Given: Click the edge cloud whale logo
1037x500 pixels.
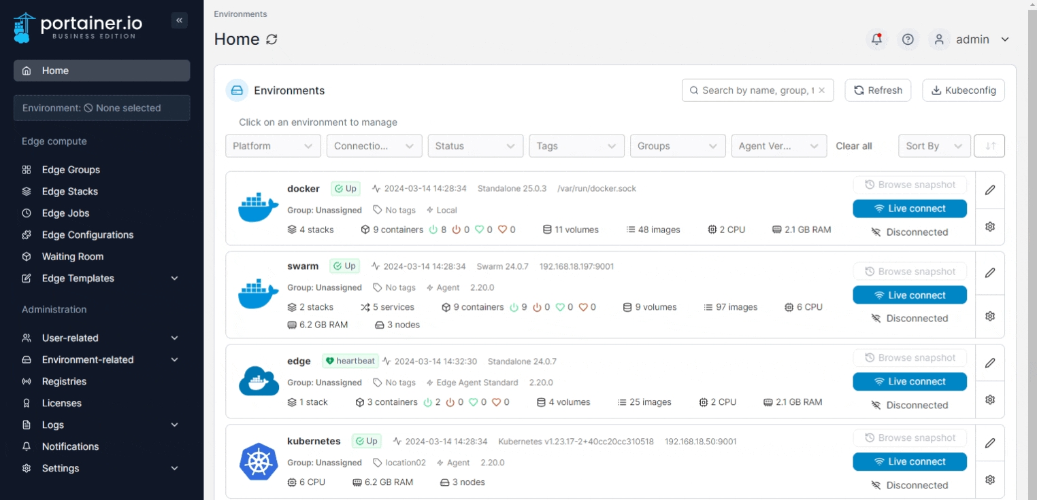Looking at the screenshot, I should click(x=259, y=381).
